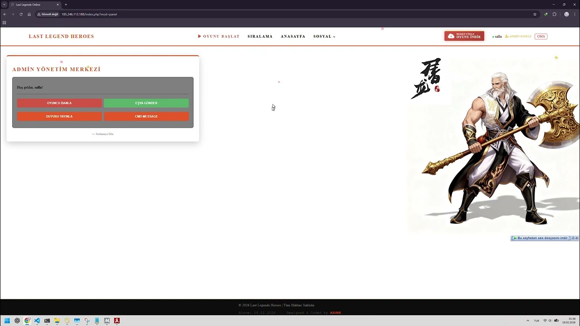Viewport: 580px width, 326px height.
Task: Click the OYUNU İNDİR download button
Action: [x=464, y=36]
